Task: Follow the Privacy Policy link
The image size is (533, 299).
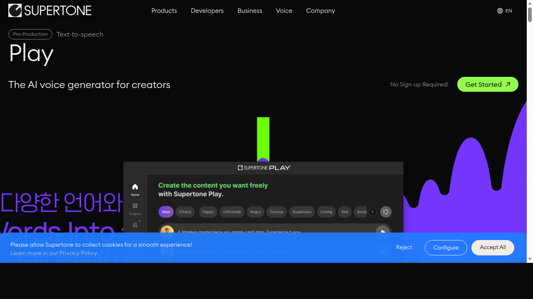Action: click(x=78, y=253)
